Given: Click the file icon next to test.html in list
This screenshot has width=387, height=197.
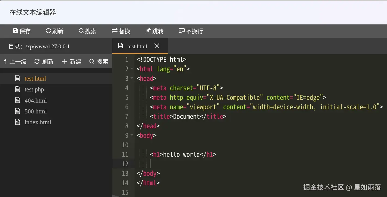Looking at the screenshot, I should click(x=17, y=78).
